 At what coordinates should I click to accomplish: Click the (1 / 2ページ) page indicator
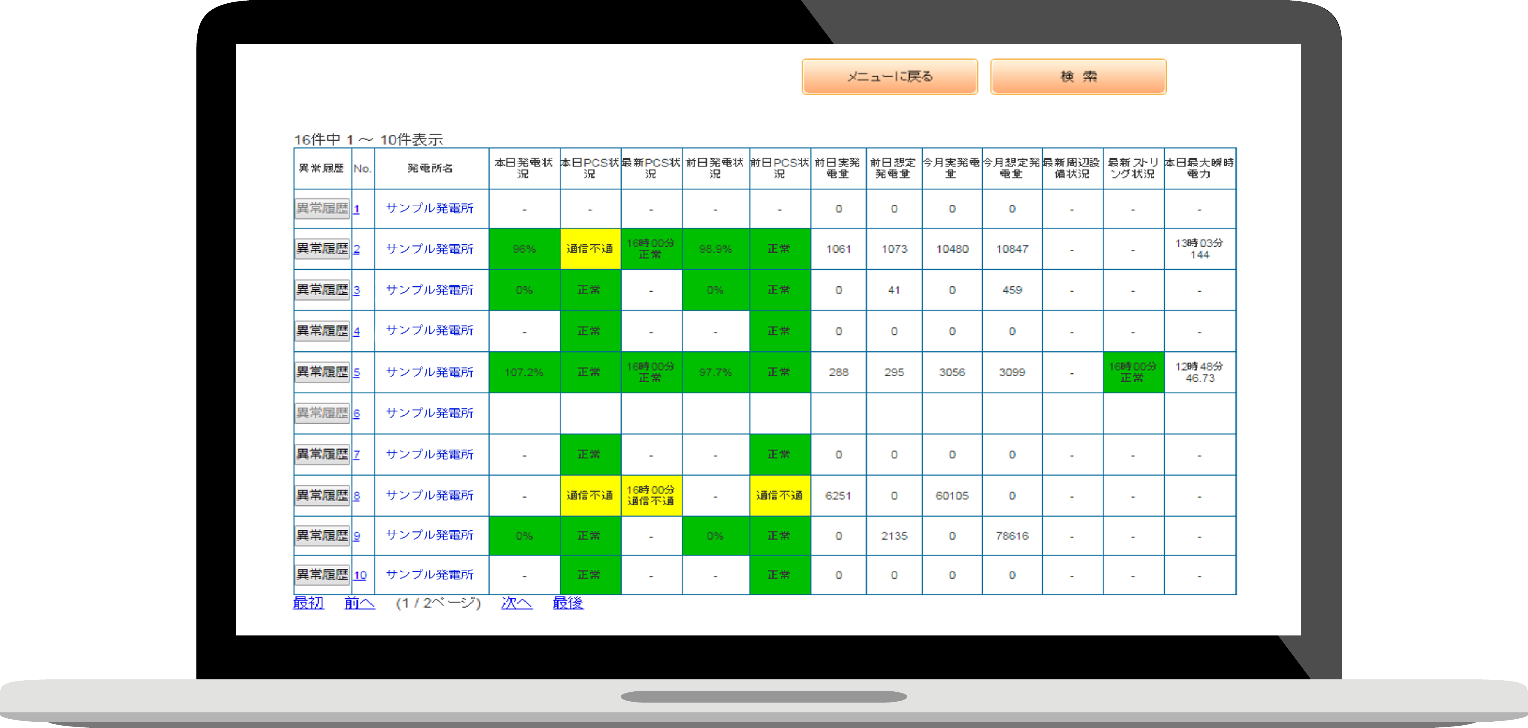[x=438, y=603]
